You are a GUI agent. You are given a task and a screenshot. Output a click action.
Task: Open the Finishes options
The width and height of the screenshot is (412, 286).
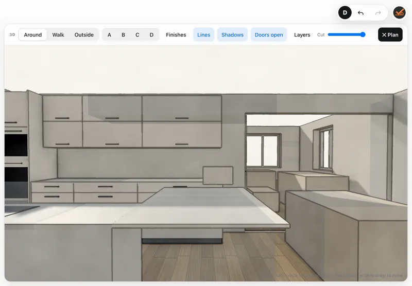tap(176, 34)
